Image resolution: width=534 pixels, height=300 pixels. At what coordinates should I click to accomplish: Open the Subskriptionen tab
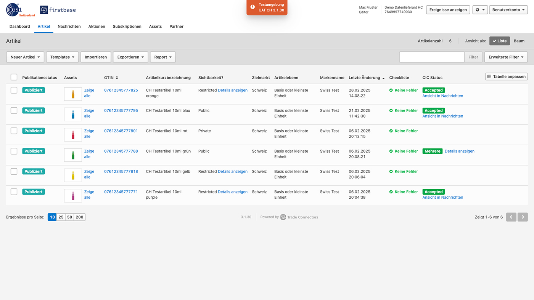tap(127, 27)
